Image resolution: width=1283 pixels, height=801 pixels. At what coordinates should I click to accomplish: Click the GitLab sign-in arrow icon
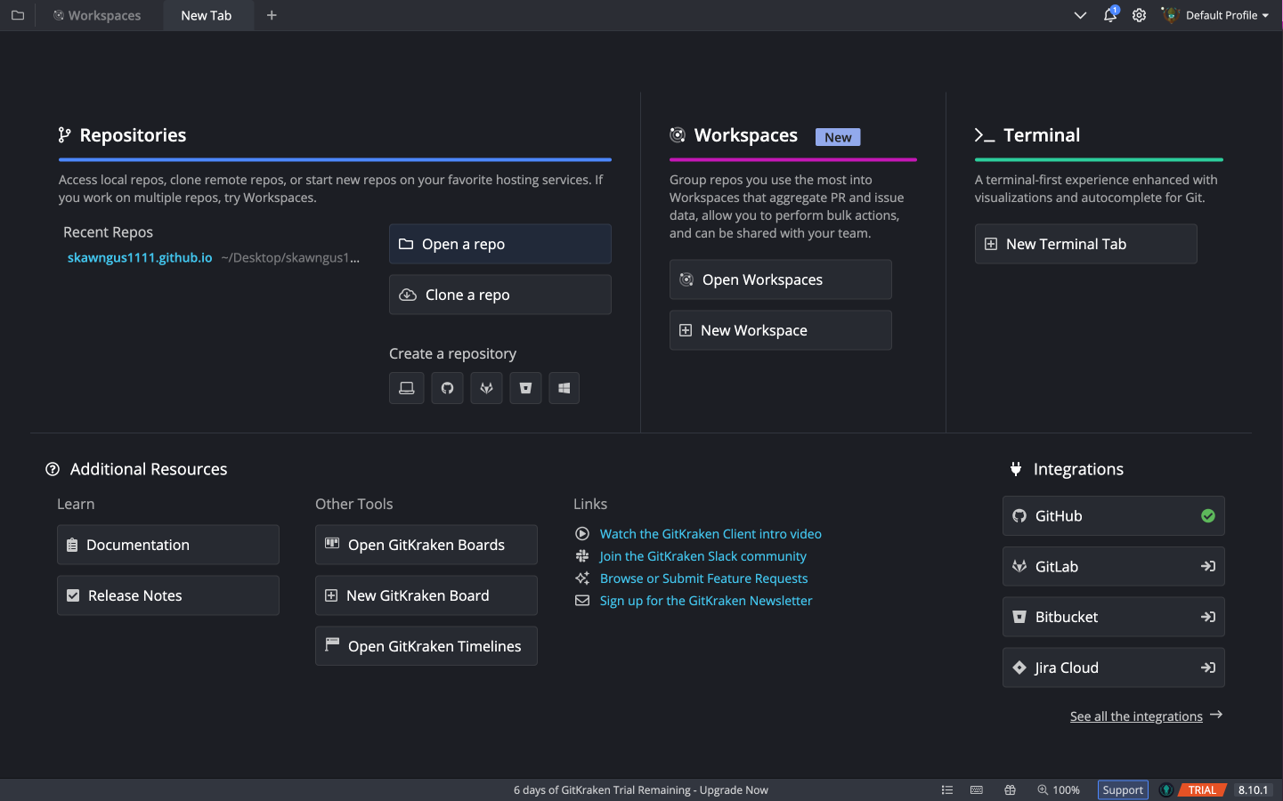[x=1208, y=566]
